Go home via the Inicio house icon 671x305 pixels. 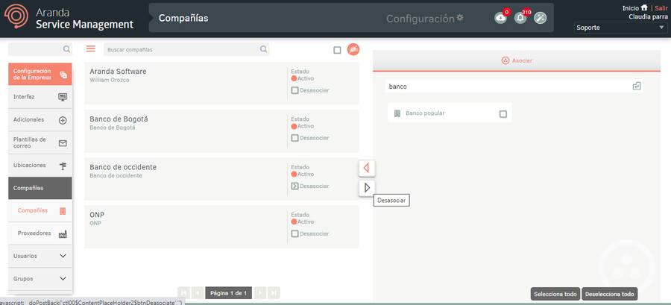coord(644,7)
